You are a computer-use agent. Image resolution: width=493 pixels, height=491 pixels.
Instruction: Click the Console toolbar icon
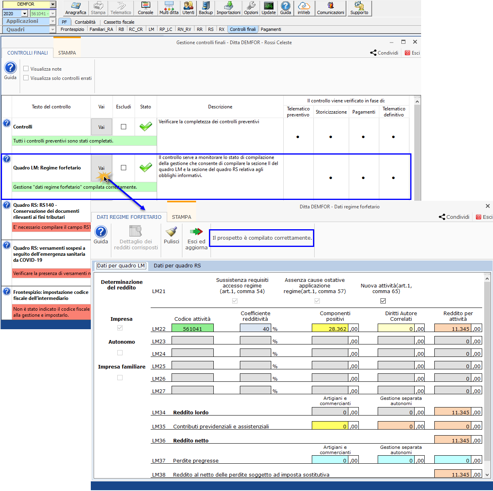(x=145, y=8)
